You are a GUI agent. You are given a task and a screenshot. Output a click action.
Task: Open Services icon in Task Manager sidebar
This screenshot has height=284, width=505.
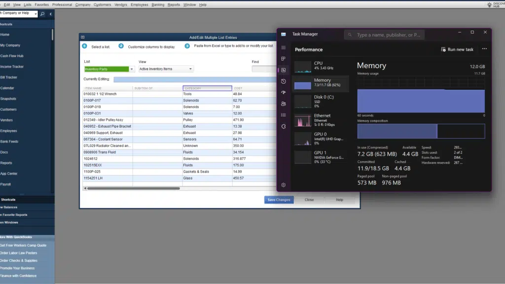coord(284,126)
